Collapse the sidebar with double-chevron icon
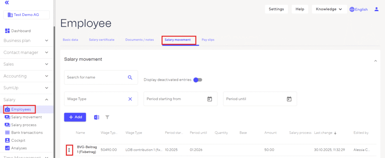This screenshot has width=385, height=158. (x=7, y=3)
